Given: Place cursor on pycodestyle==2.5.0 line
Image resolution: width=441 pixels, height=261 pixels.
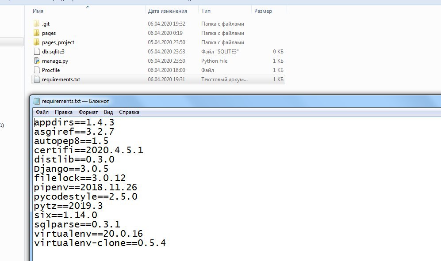Looking at the screenshot, I should click(86, 197).
